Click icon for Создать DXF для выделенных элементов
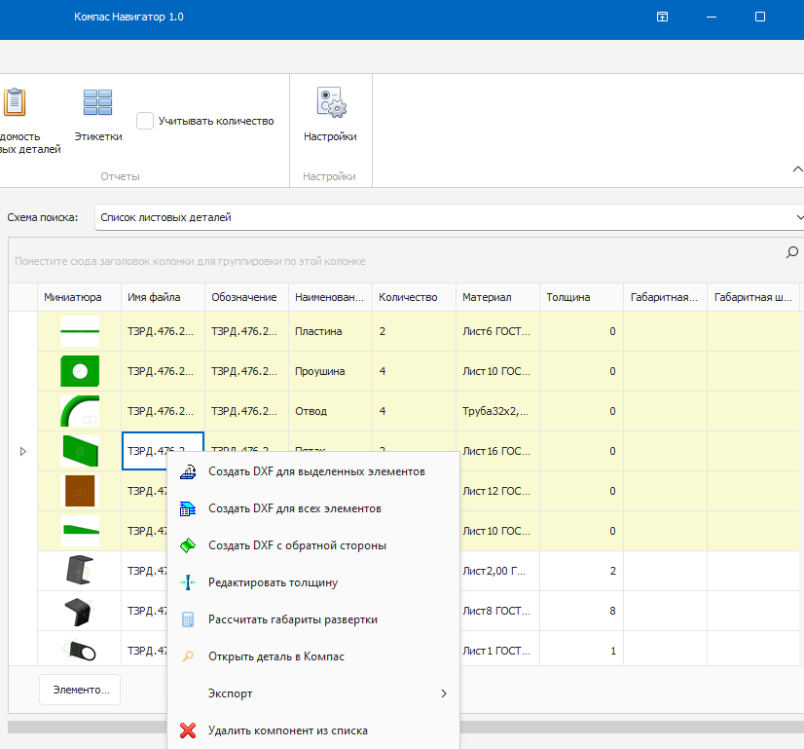This screenshot has height=749, width=804. coord(189,471)
